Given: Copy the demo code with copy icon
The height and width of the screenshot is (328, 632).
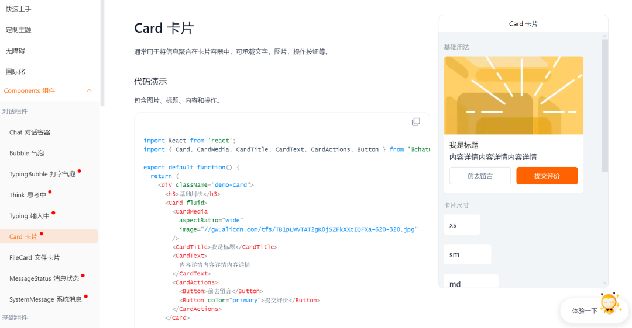Looking at the screenshot, I should [x=416, y=122].
